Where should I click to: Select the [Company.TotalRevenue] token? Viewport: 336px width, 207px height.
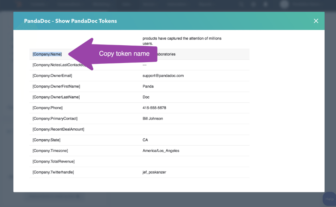tap(54, 161)
